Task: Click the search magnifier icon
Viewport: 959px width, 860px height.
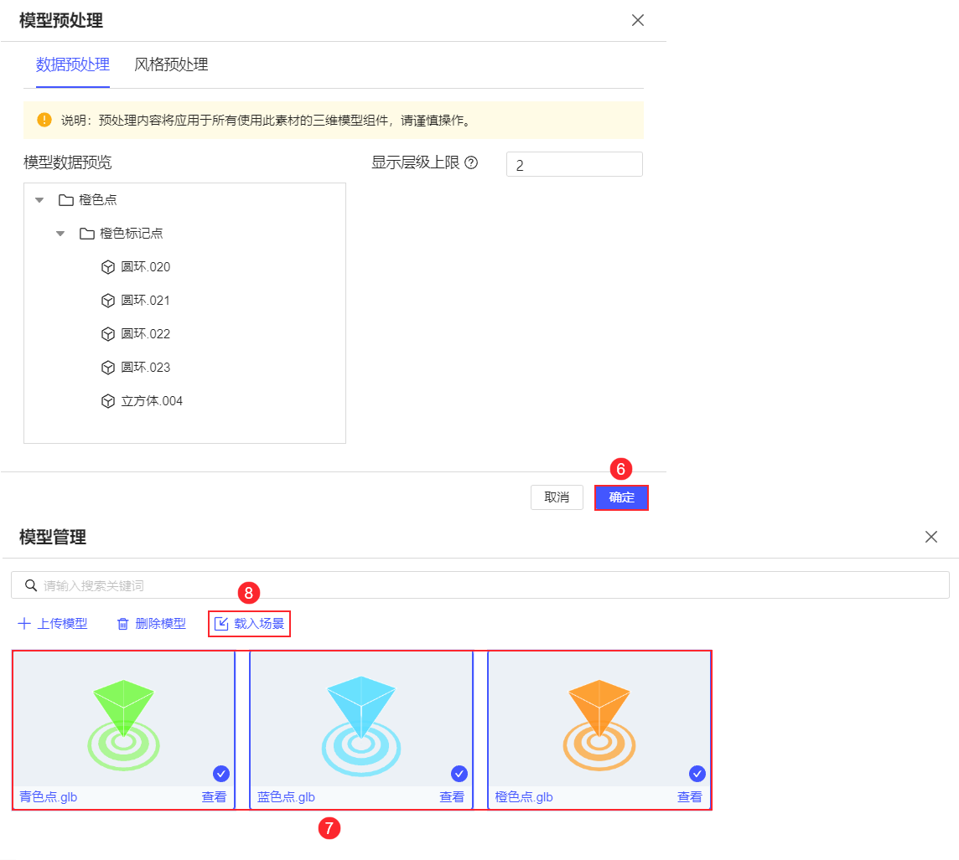Action: (x=30, y=585)
